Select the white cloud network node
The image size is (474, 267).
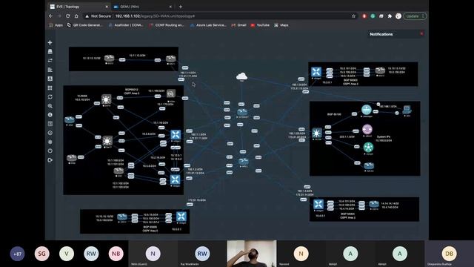[241, 76]
